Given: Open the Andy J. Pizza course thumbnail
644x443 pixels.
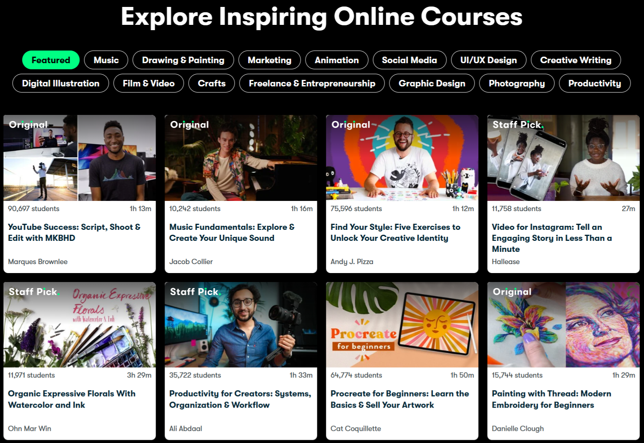Looking at the screenshot, I should pos(402,158).
